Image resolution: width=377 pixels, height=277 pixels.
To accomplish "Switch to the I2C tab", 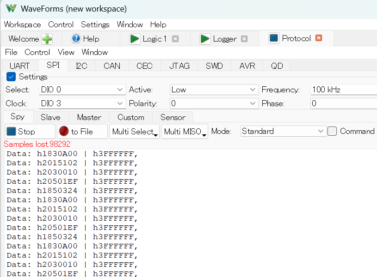I will click(x=82, y=66).
